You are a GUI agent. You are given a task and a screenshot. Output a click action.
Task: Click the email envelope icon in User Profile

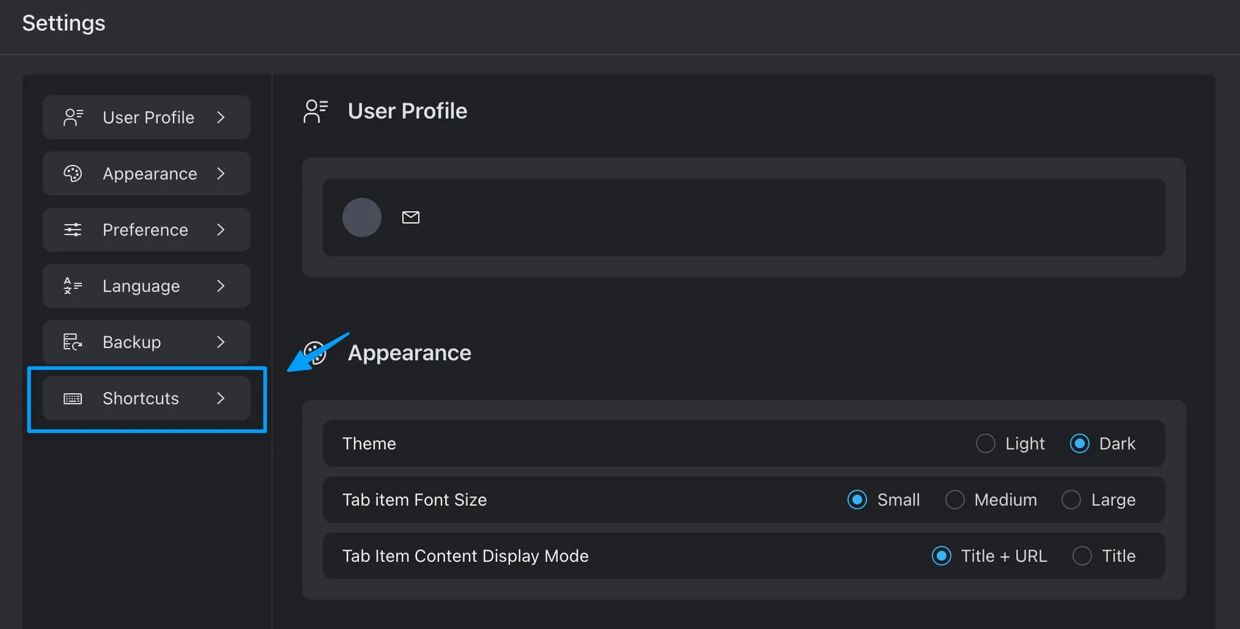(x=411, y=217)
